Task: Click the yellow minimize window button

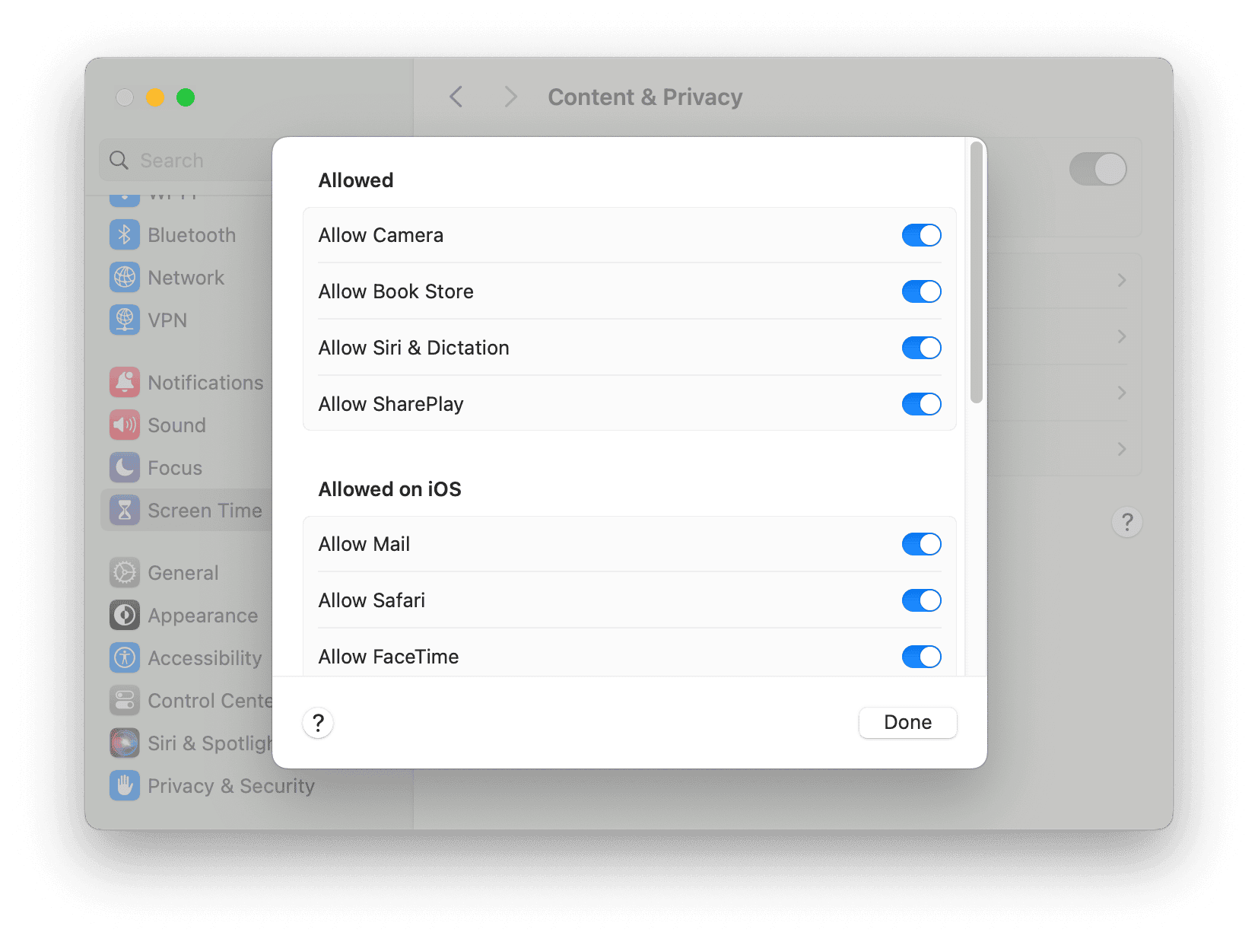Action: click(155, 97)
